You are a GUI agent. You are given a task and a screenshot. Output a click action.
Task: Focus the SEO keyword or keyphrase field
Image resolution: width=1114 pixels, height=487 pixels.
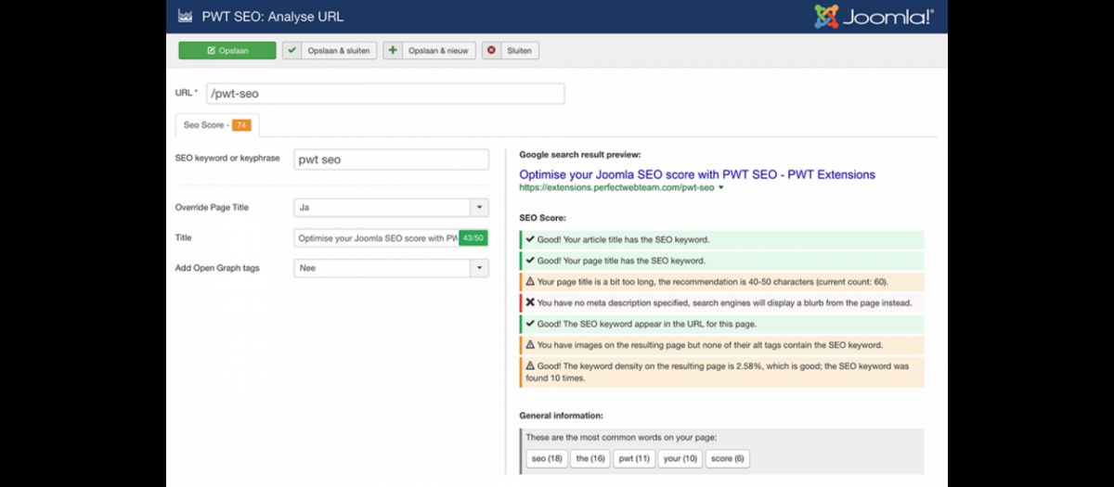391,160
